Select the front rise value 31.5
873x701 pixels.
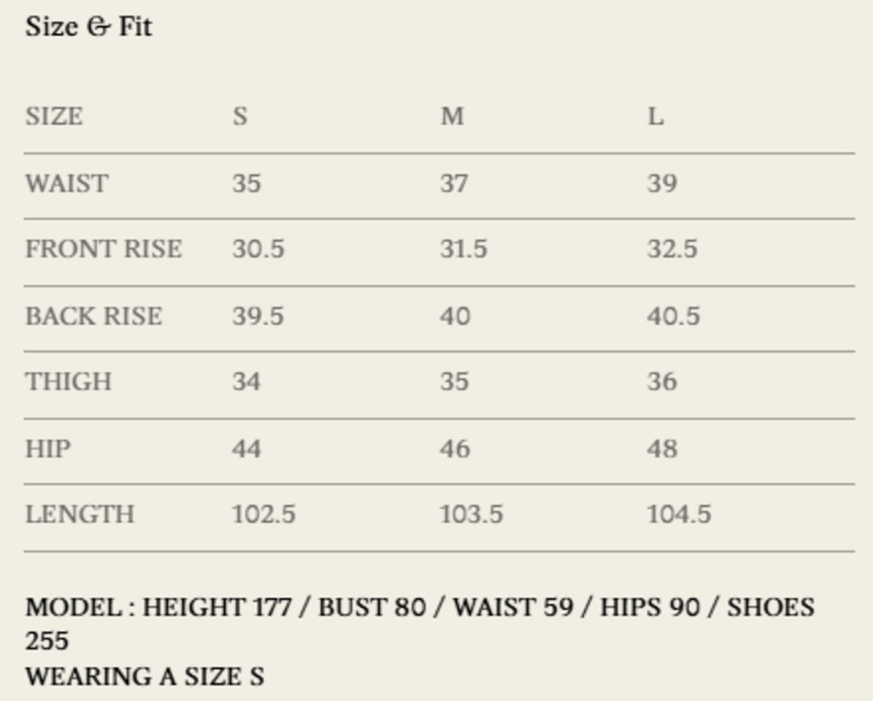[x=464, y=250]
